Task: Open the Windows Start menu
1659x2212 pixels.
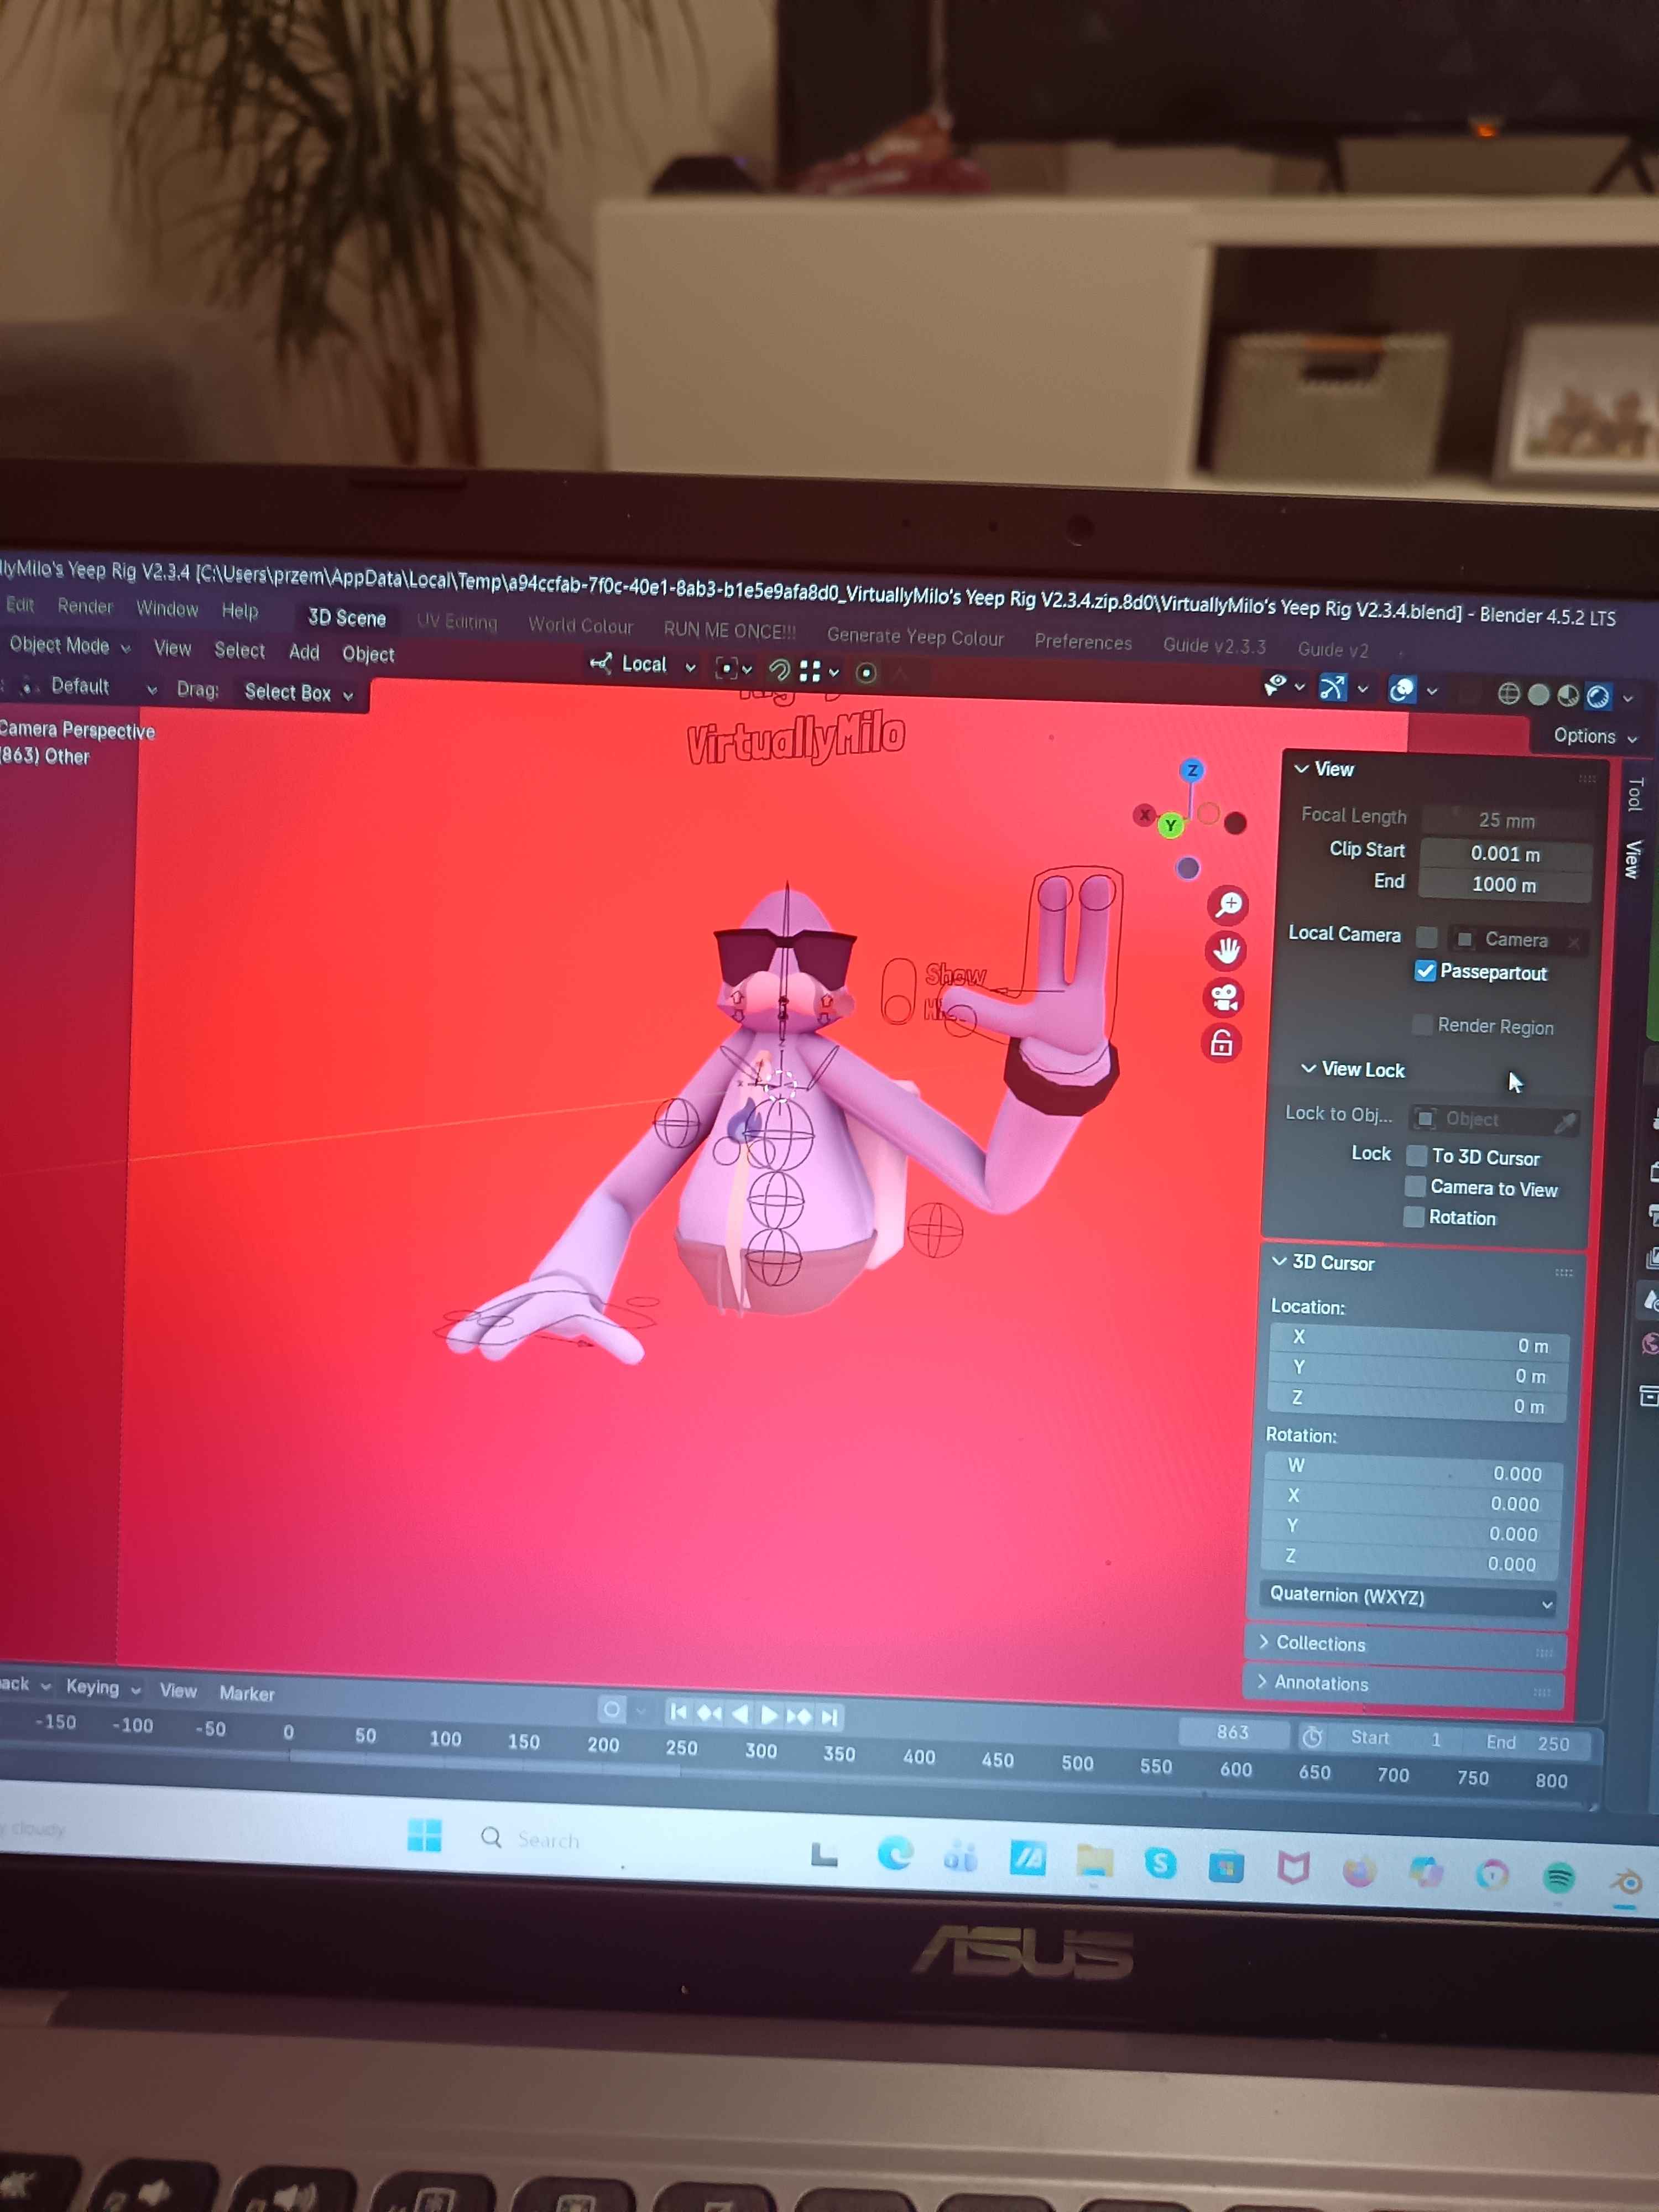Action: click(x=425, y=1835)
